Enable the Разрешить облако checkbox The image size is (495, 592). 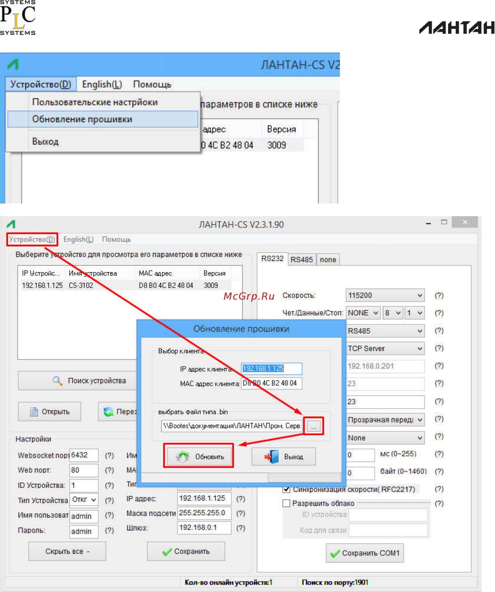pyautogui.click(x=286, y=504)
